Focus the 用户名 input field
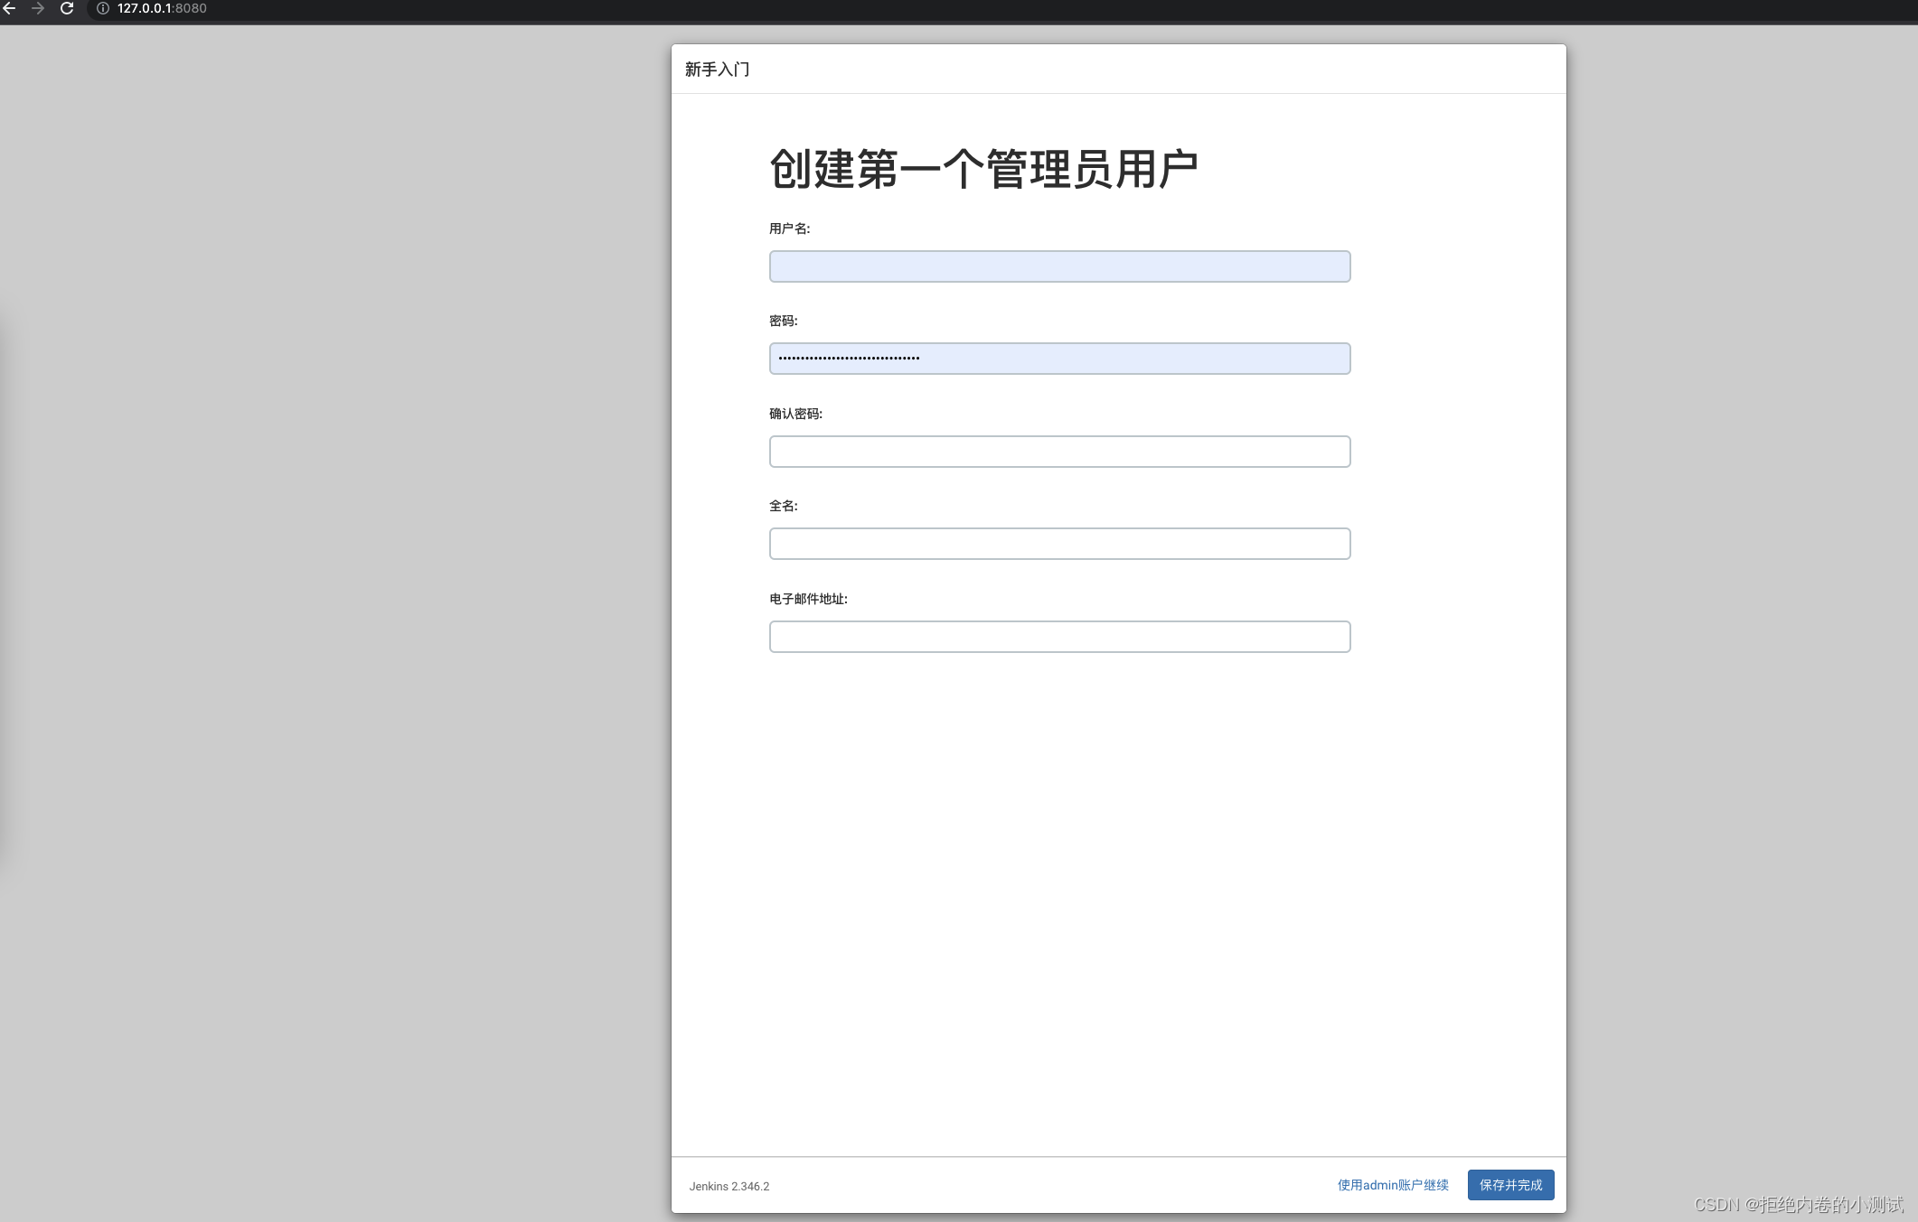 click(x=1059, y=266)
